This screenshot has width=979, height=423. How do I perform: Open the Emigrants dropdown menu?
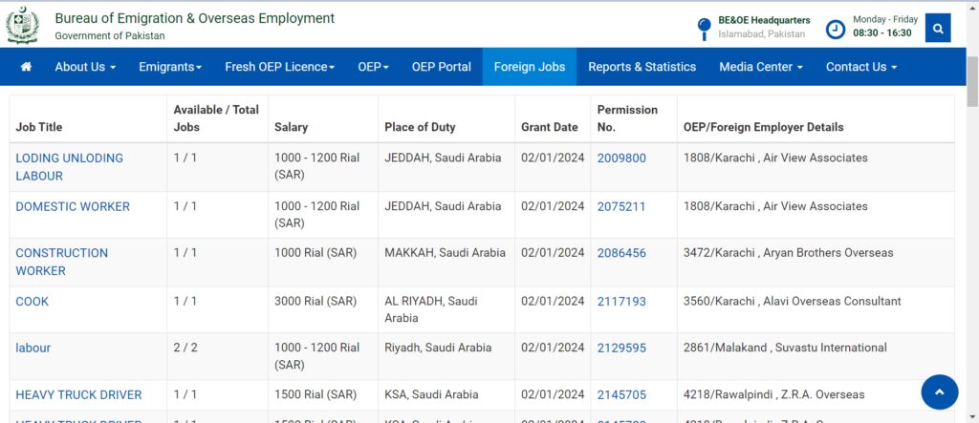click(170, 67)
